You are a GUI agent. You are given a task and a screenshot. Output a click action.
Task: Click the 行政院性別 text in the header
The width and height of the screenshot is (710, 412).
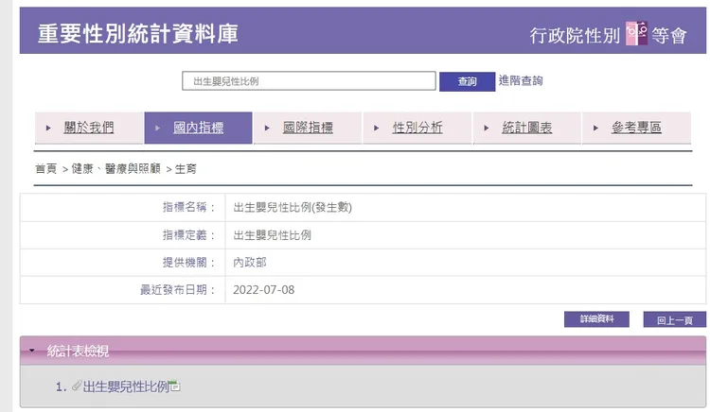pos(575,36)
